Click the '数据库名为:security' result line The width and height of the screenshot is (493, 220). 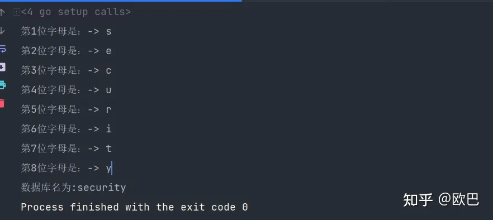73,187
